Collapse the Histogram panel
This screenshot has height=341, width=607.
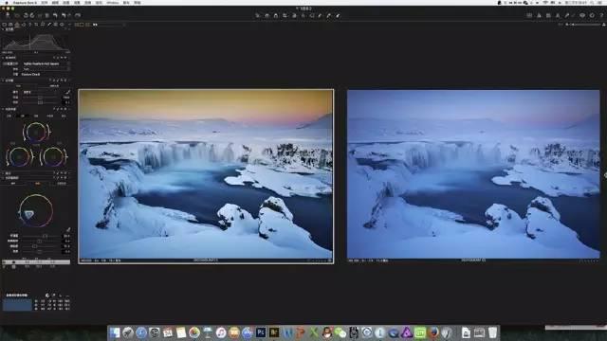pos(3,29)
